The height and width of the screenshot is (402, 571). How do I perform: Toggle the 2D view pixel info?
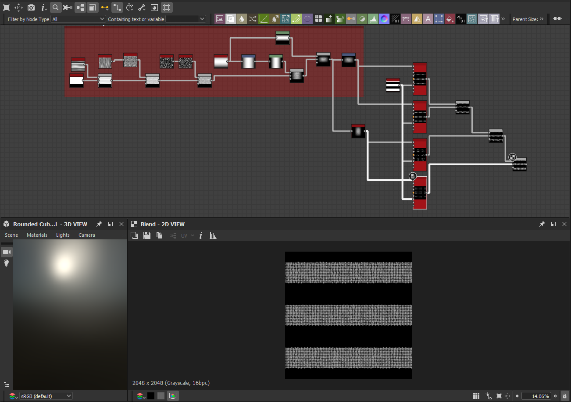[201, 235]
